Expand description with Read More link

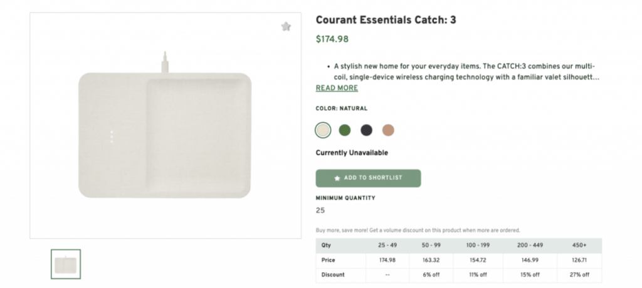(337, 88)
